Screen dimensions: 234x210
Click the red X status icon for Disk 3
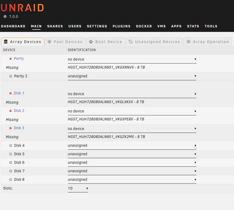[10, 128]
